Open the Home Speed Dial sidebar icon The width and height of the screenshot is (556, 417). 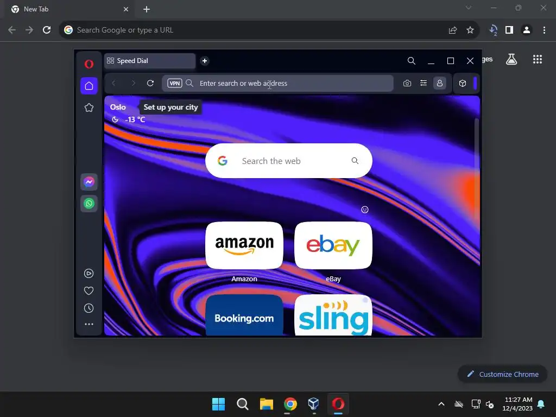pyautogui.click(x=89, y=86)
